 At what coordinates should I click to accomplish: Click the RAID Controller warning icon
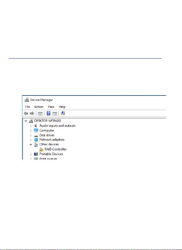pos(41,149)
